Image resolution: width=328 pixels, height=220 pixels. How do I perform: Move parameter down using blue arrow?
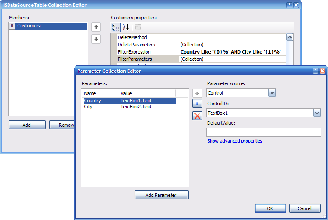coord(197,104)
